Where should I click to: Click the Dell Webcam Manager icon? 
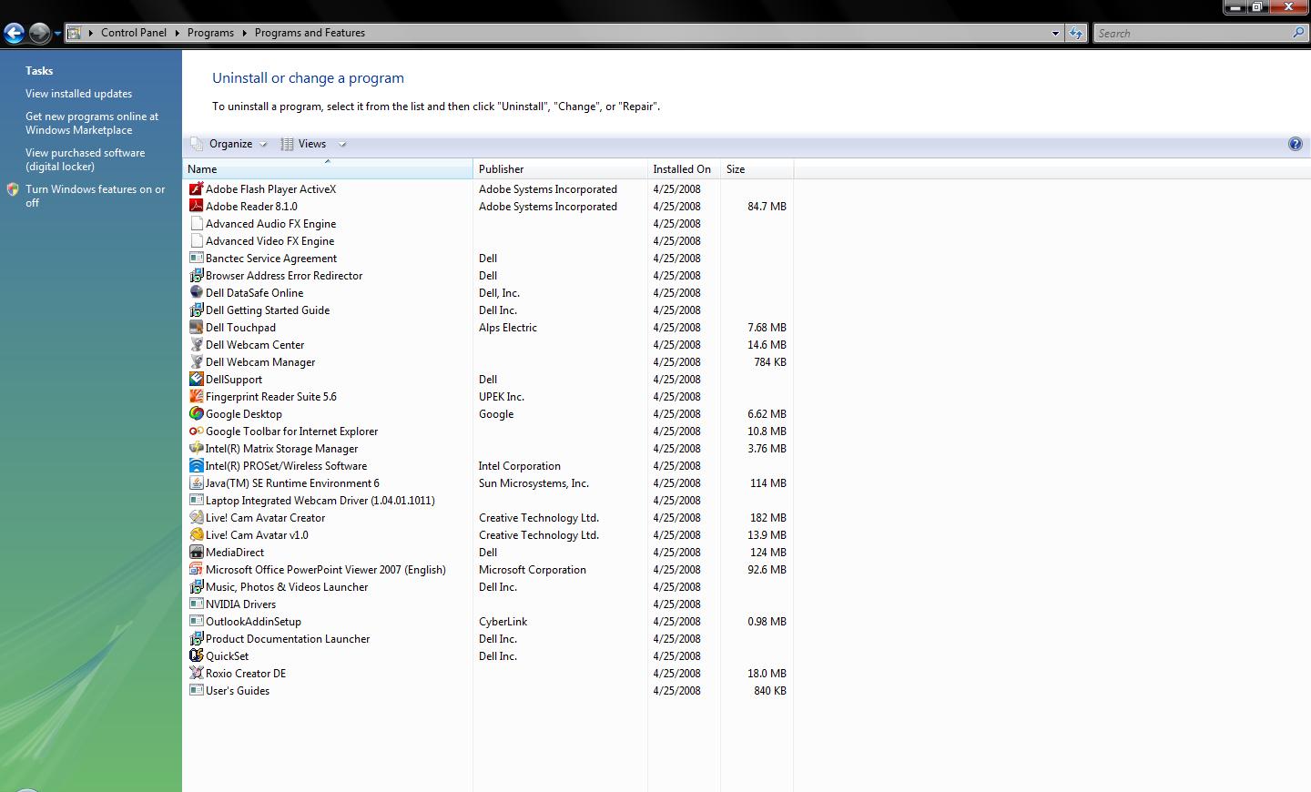pyautogui.click(x=196, y=361)
